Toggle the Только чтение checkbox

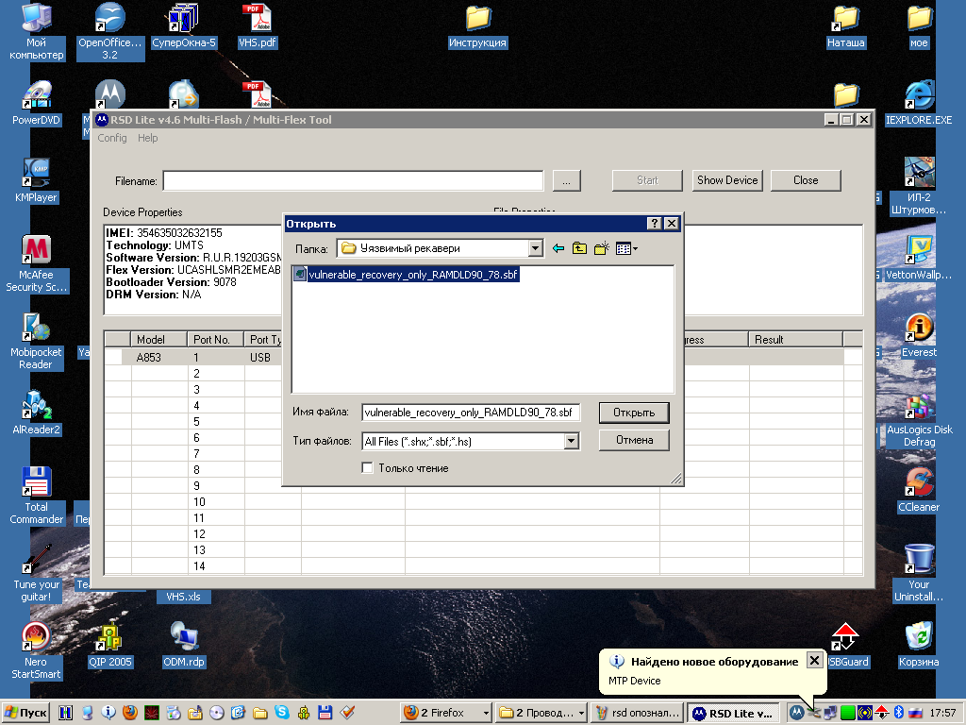point(368,468)
